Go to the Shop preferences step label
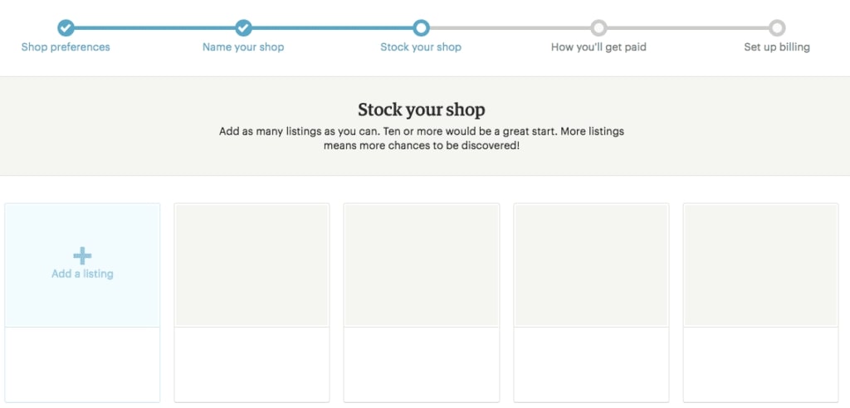This screenshot has height=408, width=850. point(66,47)
